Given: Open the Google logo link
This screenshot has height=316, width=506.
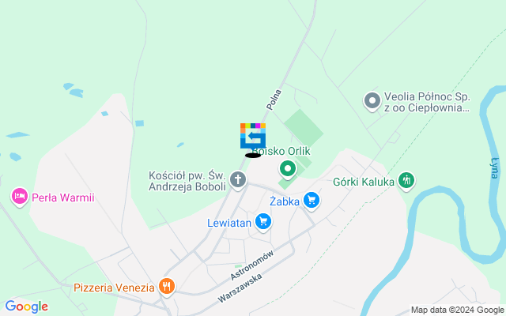Looking at the screenshot, I should (26, 307).
